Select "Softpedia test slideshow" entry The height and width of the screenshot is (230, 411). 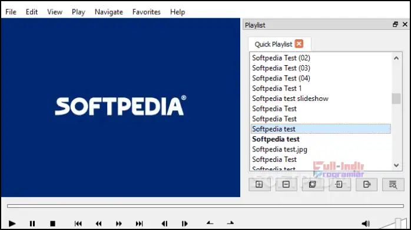[321, 99]
